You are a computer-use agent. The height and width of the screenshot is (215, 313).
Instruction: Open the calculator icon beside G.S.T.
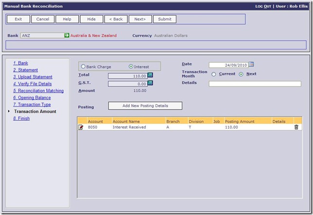pyautogui.click(x=150, y=83)
